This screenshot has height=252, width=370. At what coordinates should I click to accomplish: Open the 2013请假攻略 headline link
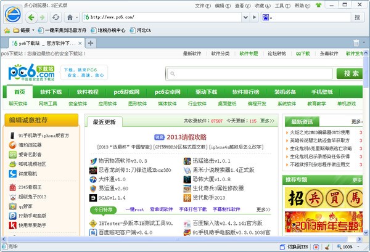click(186, 137)
